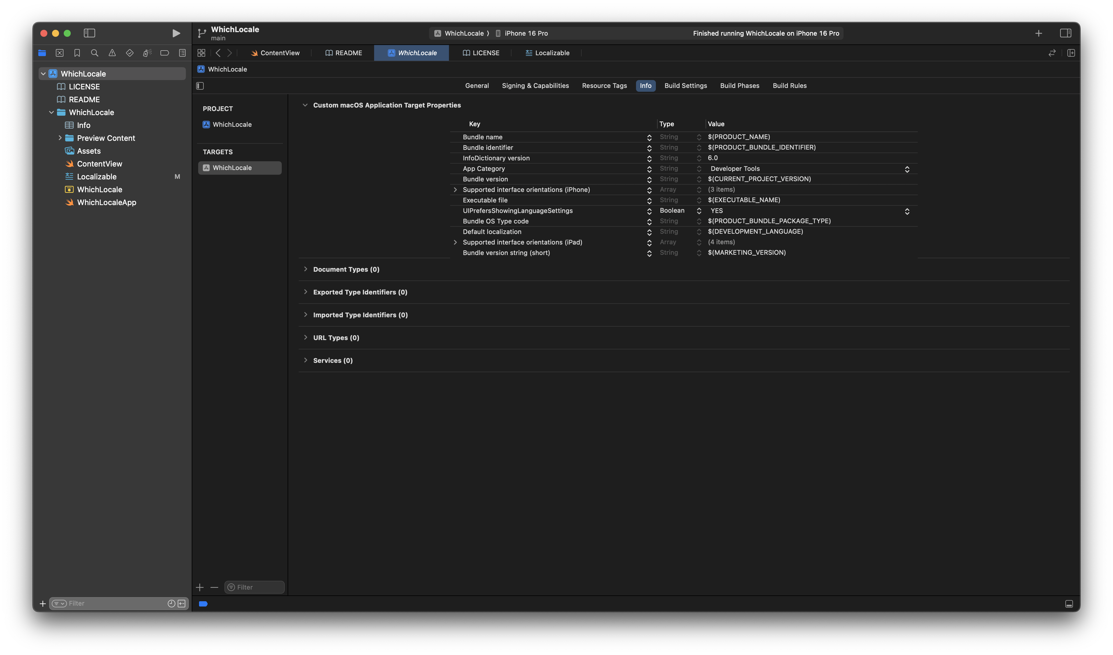Add a new target with plus button

pyautogui.click(x=200, y=587)
